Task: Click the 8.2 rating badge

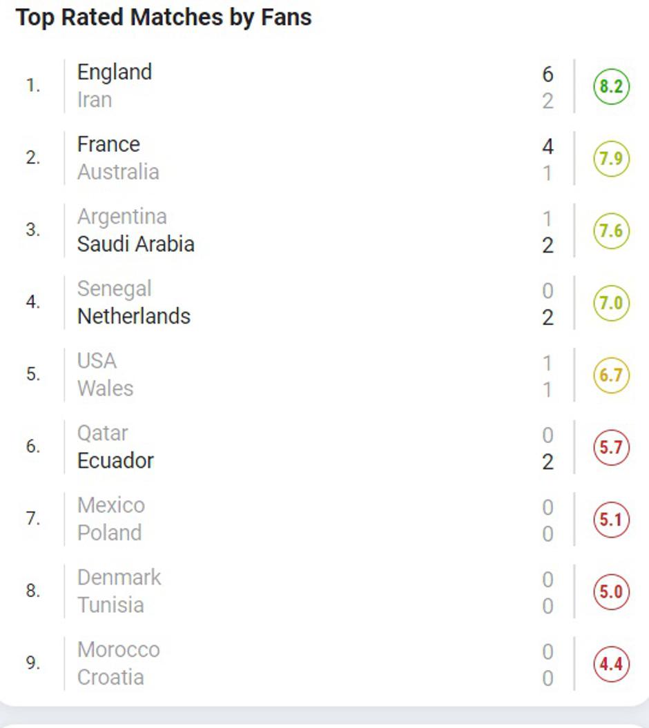Action: 611,87
